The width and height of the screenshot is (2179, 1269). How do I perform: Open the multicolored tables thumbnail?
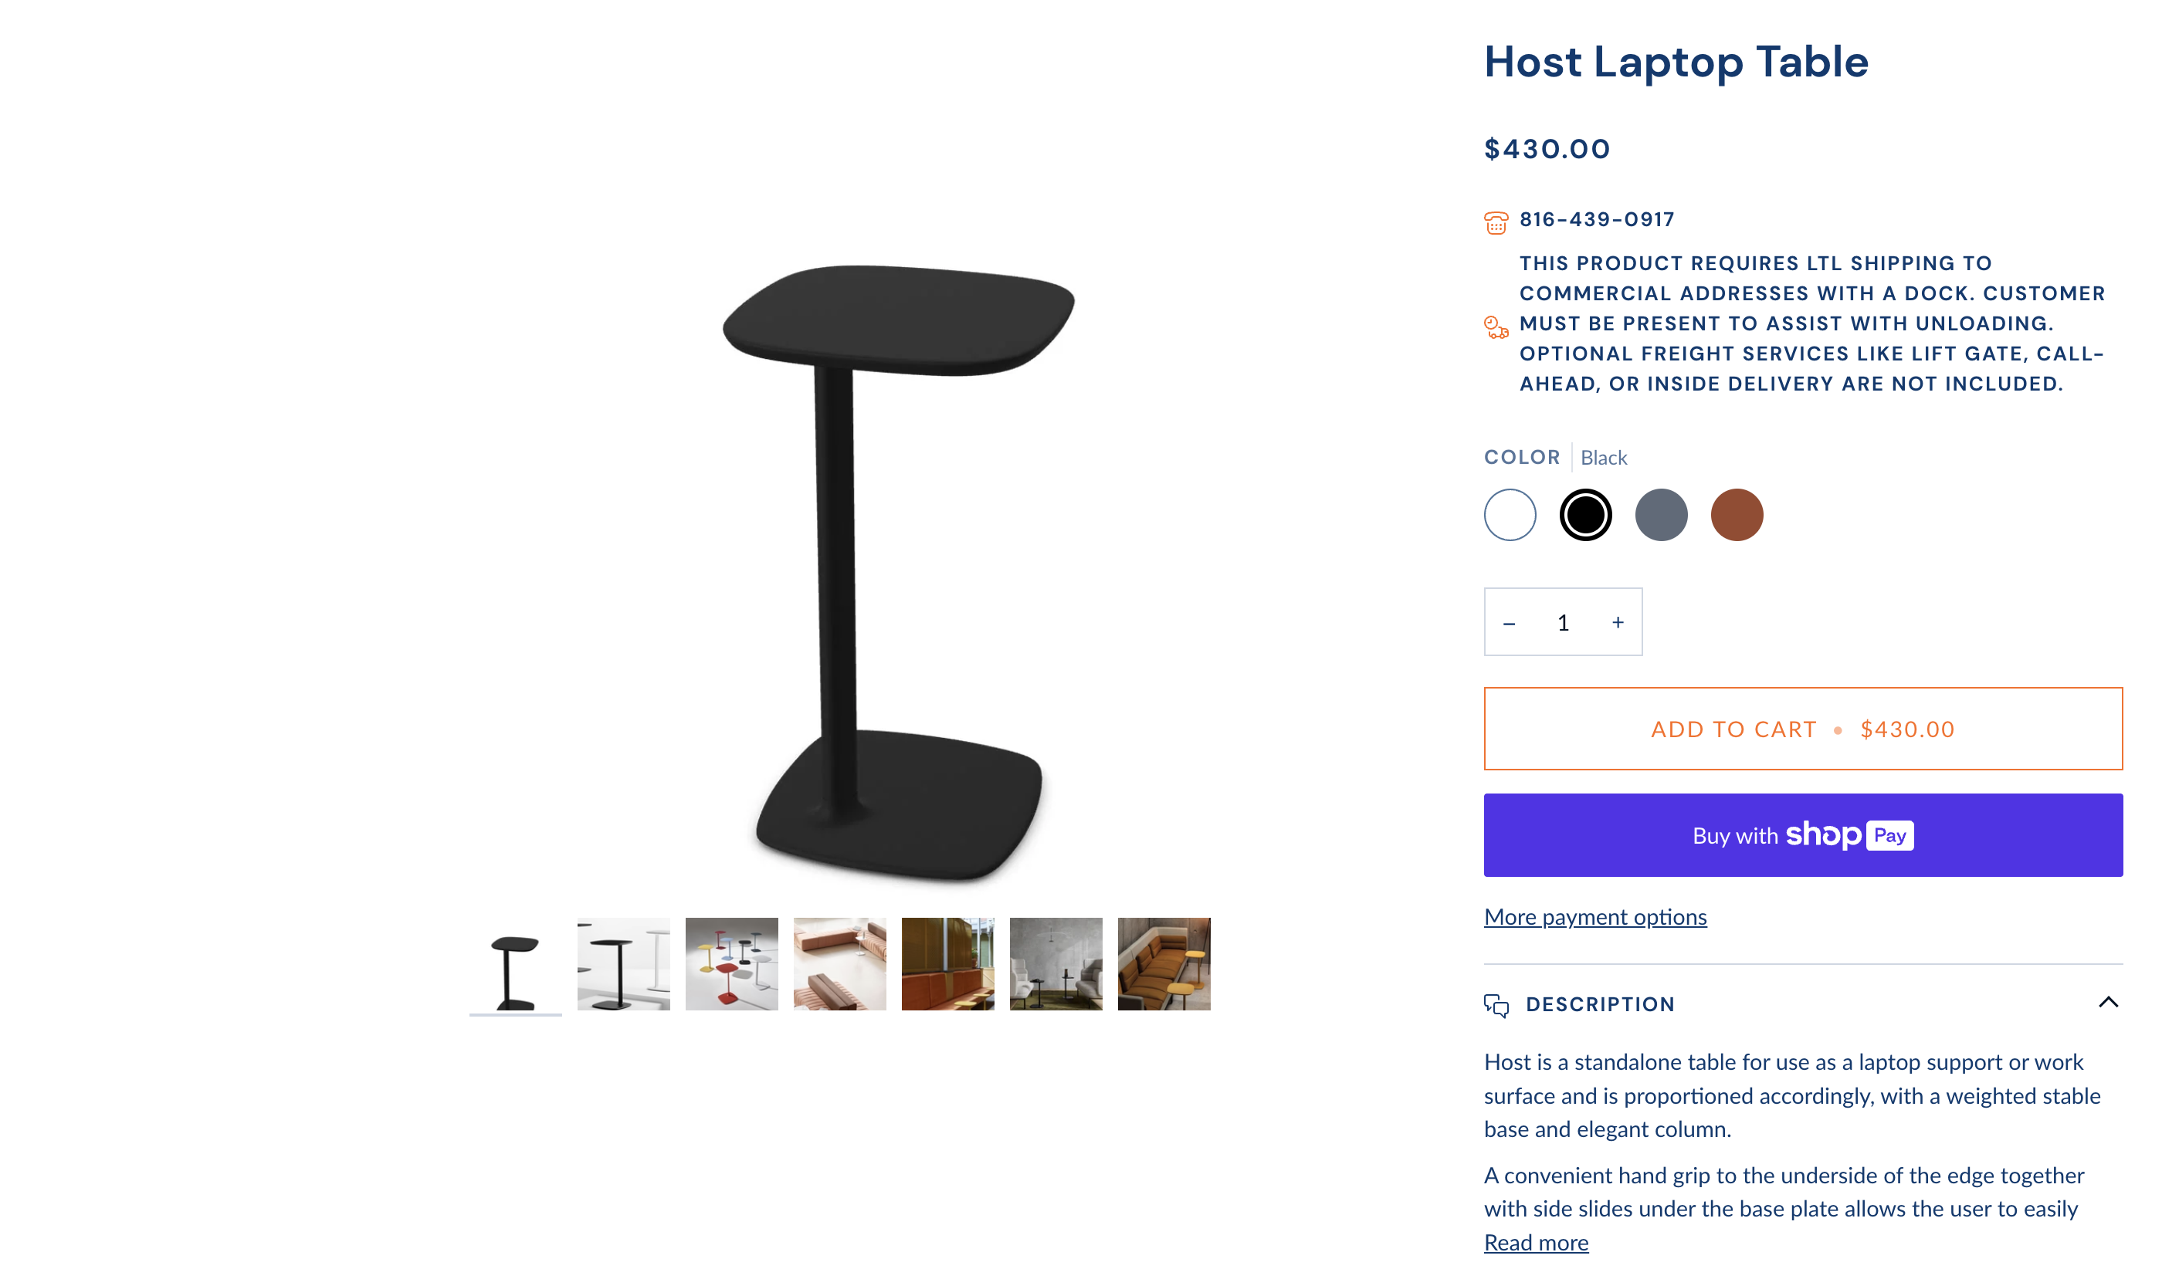coord(731,964)
